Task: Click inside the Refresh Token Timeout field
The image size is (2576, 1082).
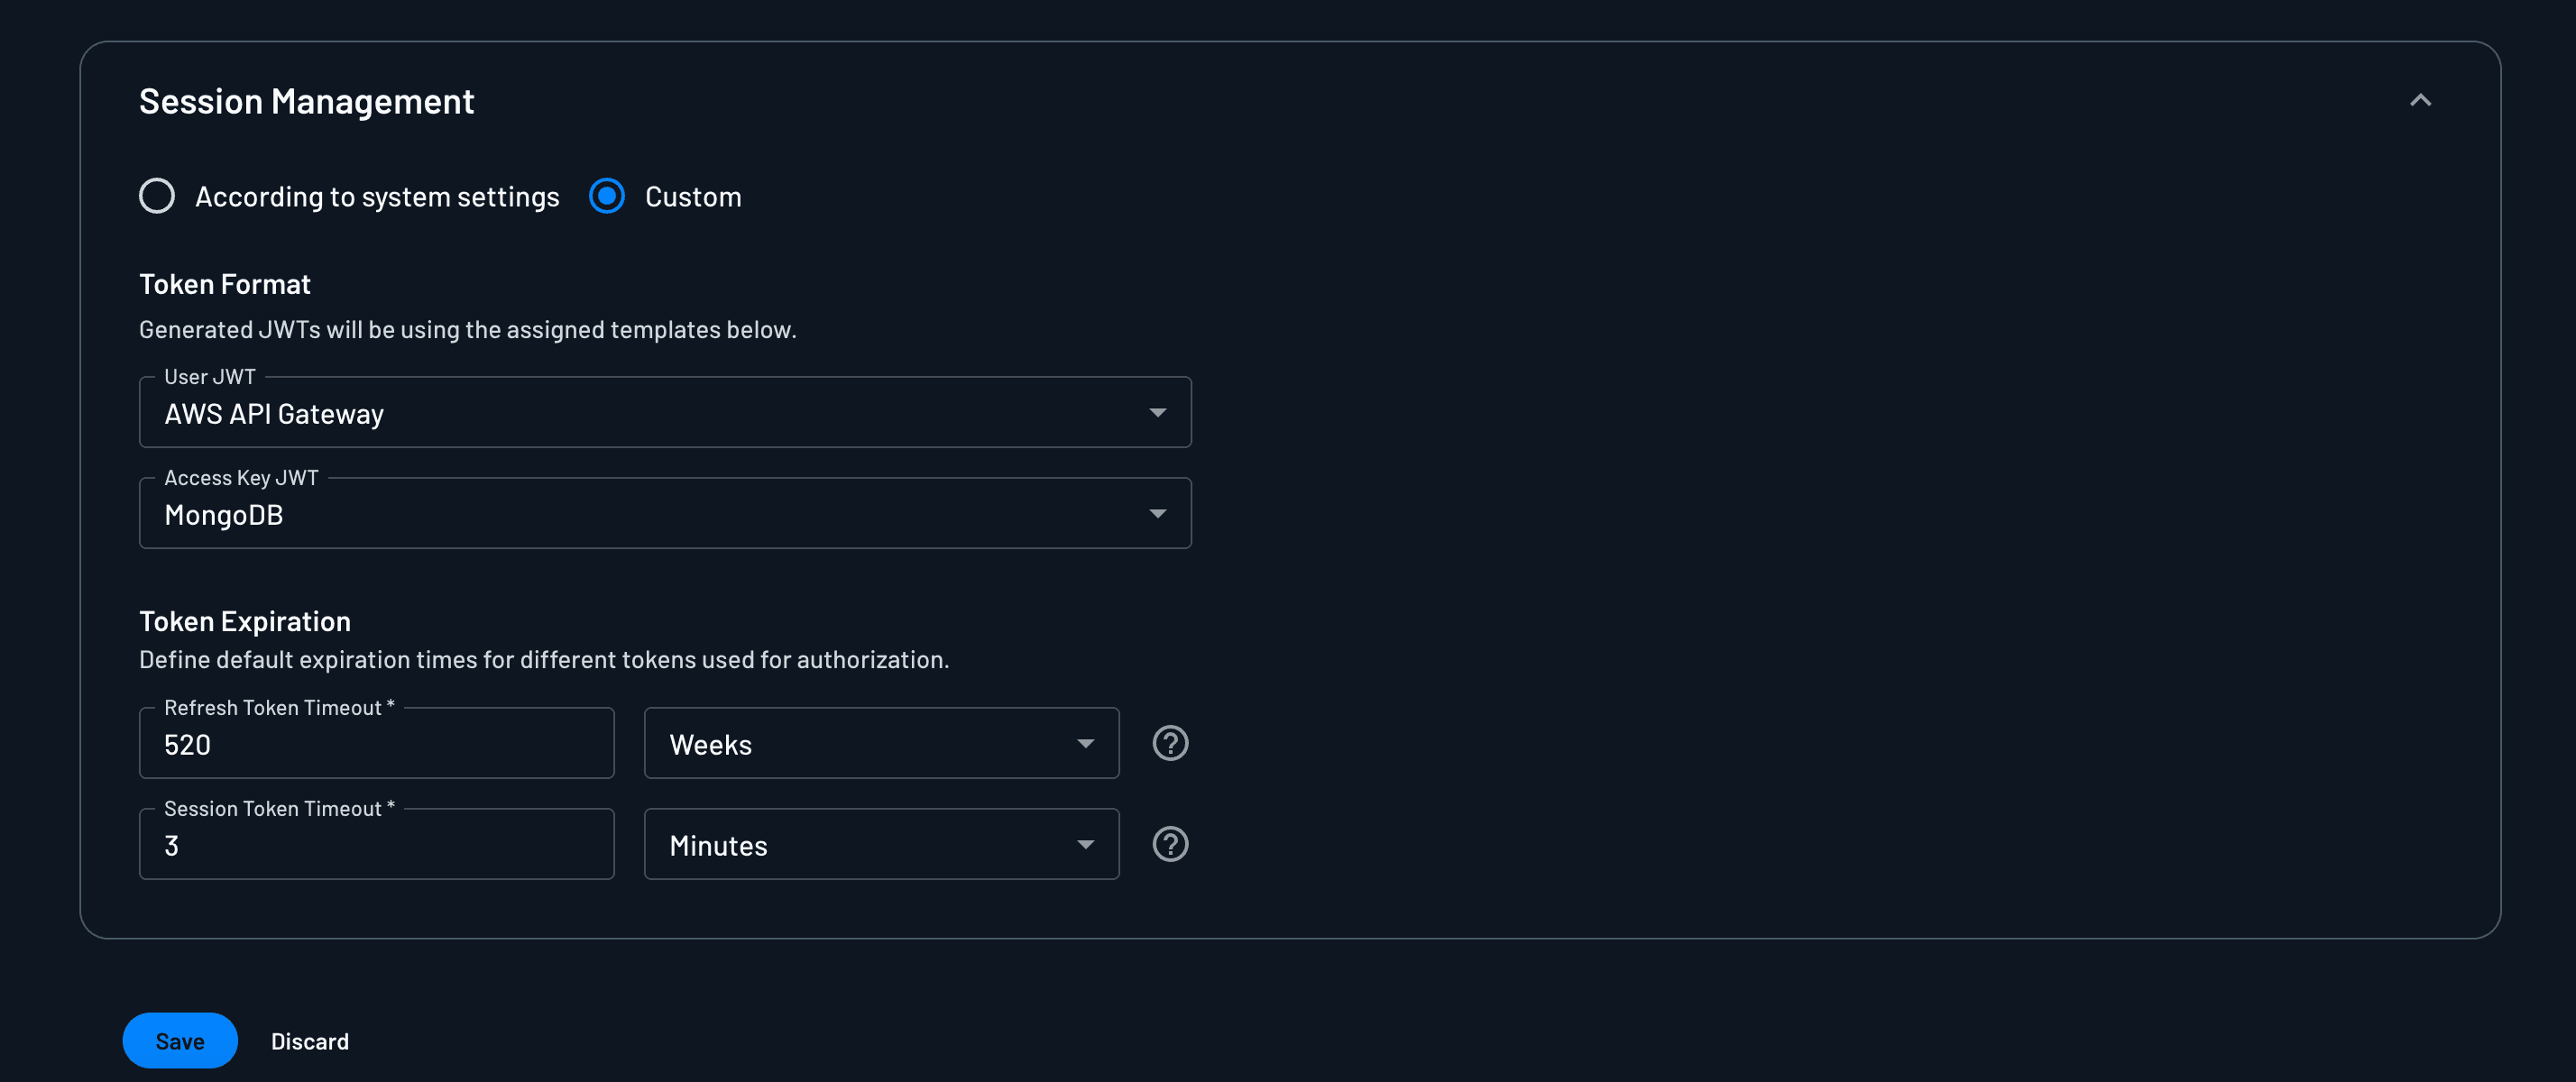Action: point(376,743)
